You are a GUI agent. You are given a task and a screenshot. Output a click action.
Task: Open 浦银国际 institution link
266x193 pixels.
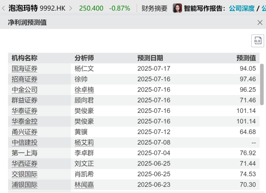click(x=25, y=185)
